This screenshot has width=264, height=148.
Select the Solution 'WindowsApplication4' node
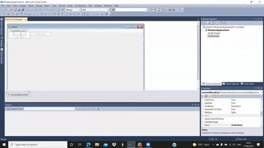click(223, 27)
